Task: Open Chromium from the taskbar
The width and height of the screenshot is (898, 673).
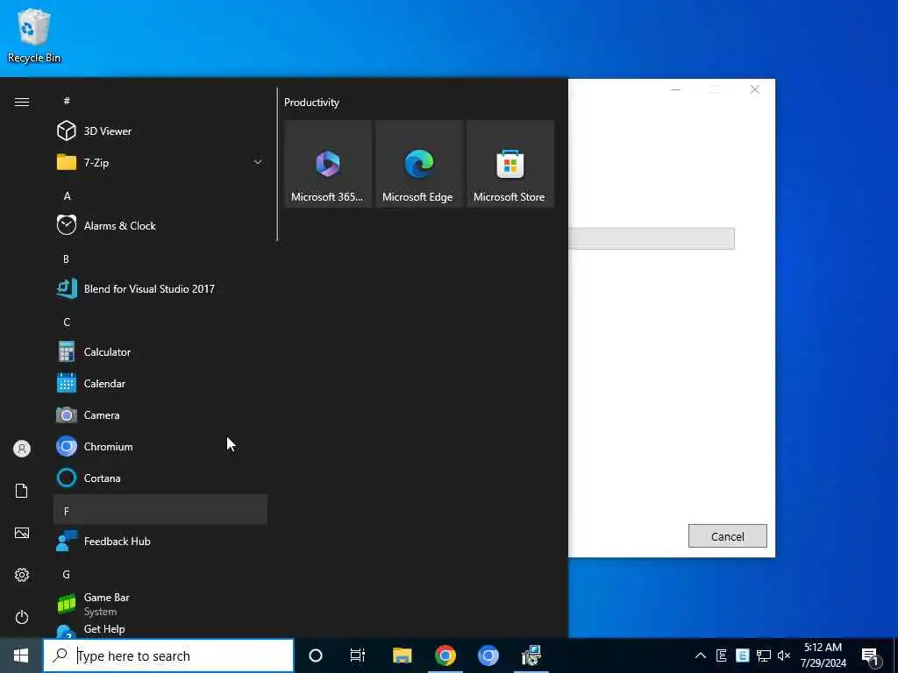Action: point(488,655)
